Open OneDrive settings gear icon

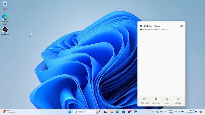click(x=181, y=26)
